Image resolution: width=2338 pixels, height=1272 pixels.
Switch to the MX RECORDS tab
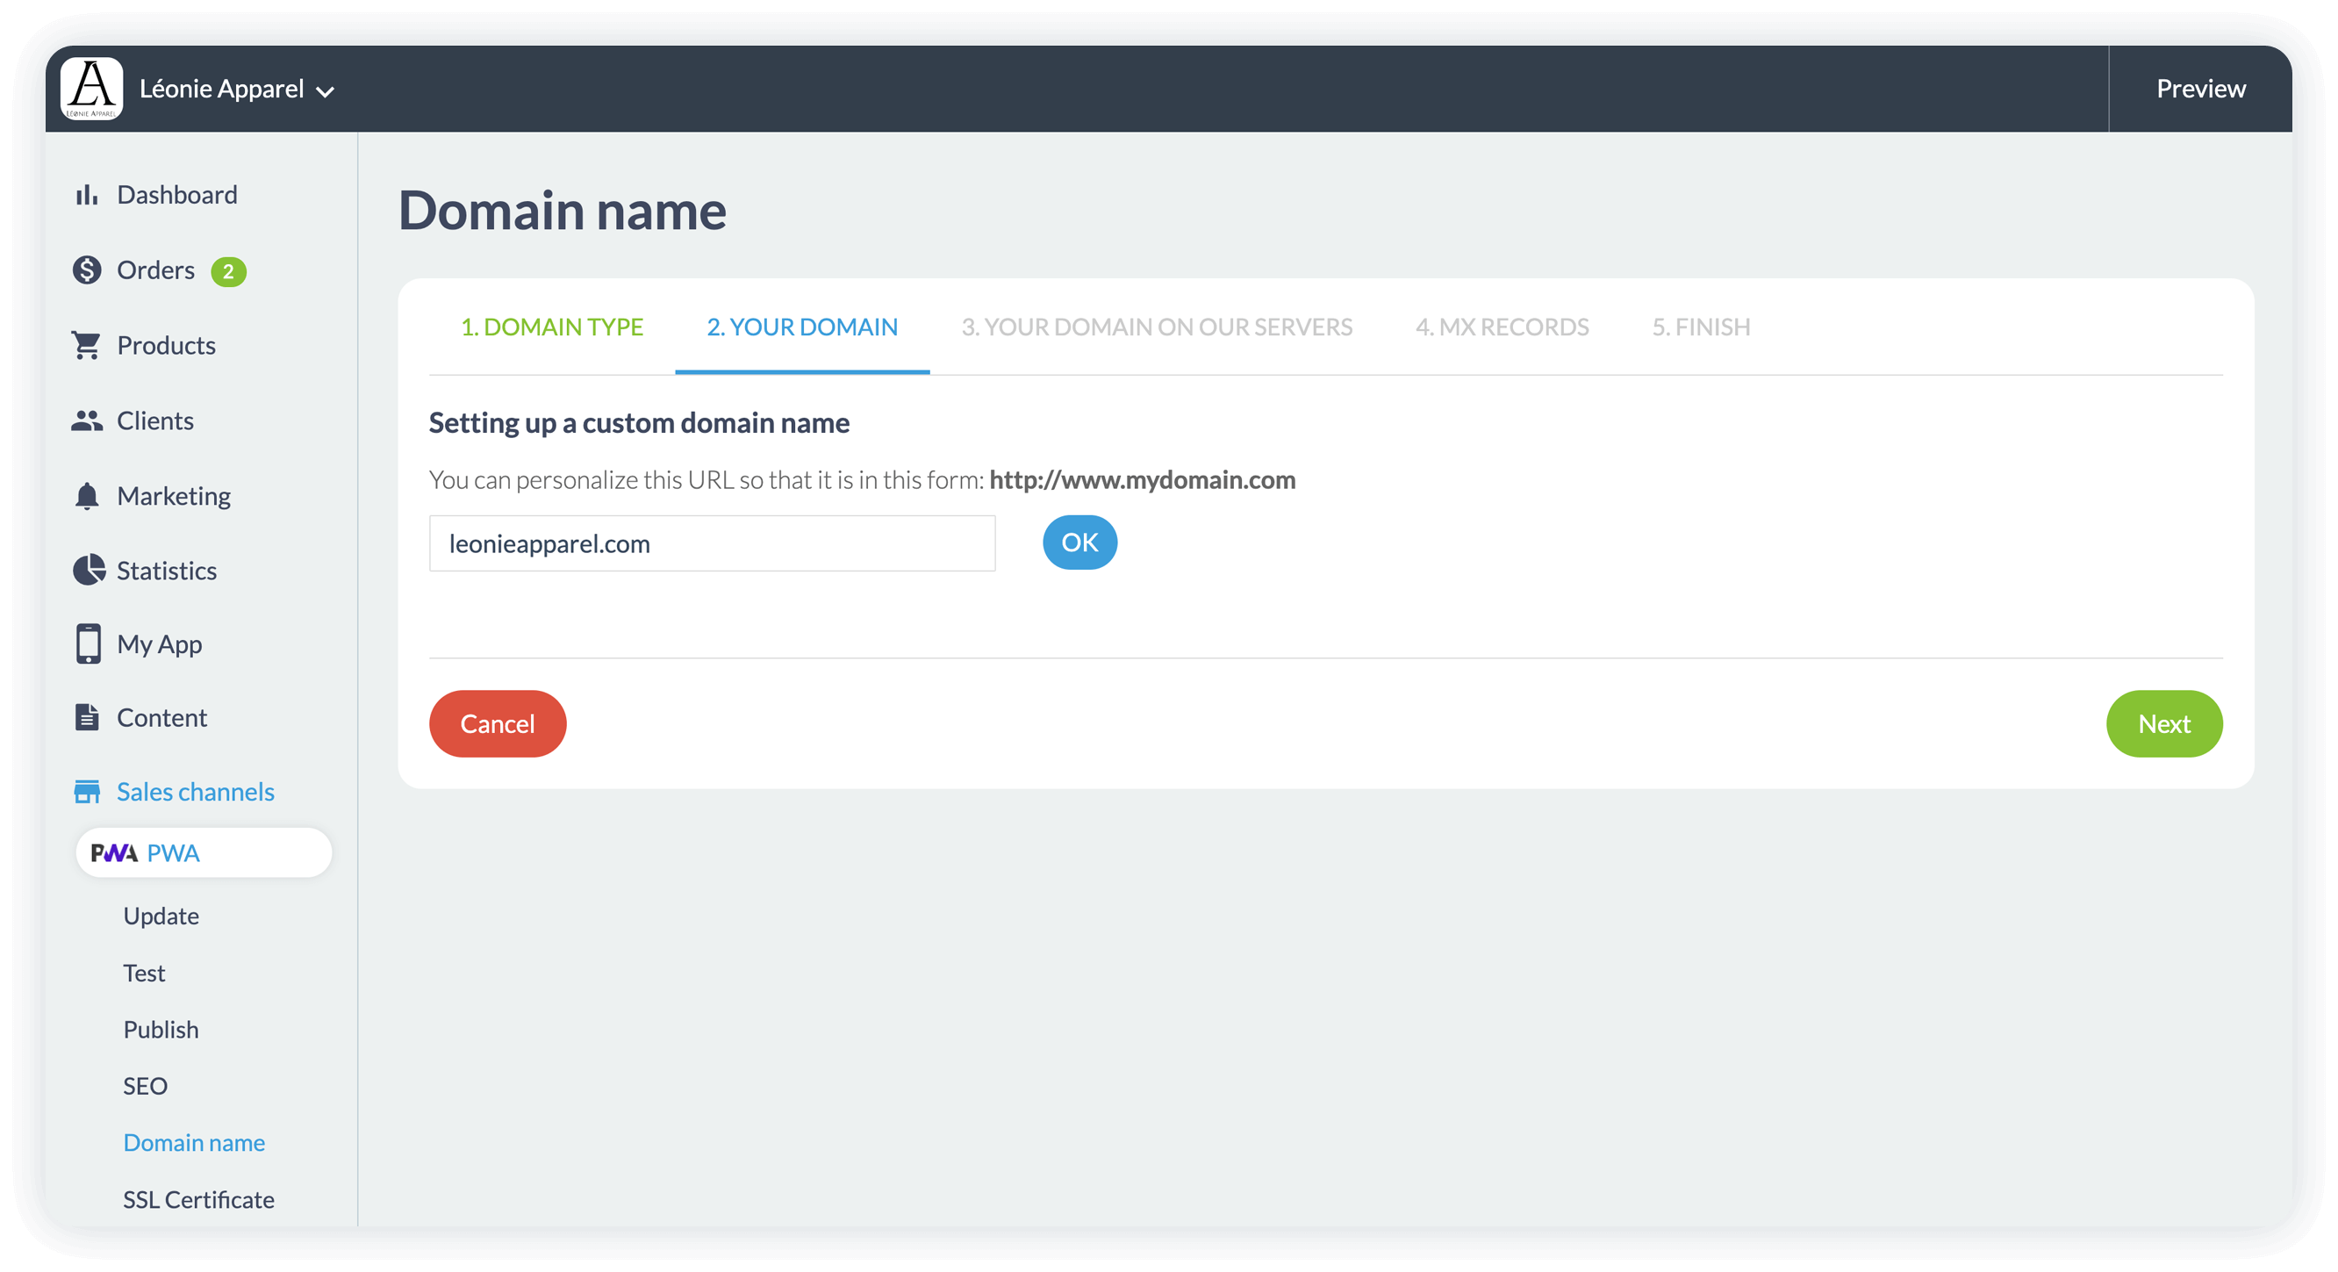1502,327
